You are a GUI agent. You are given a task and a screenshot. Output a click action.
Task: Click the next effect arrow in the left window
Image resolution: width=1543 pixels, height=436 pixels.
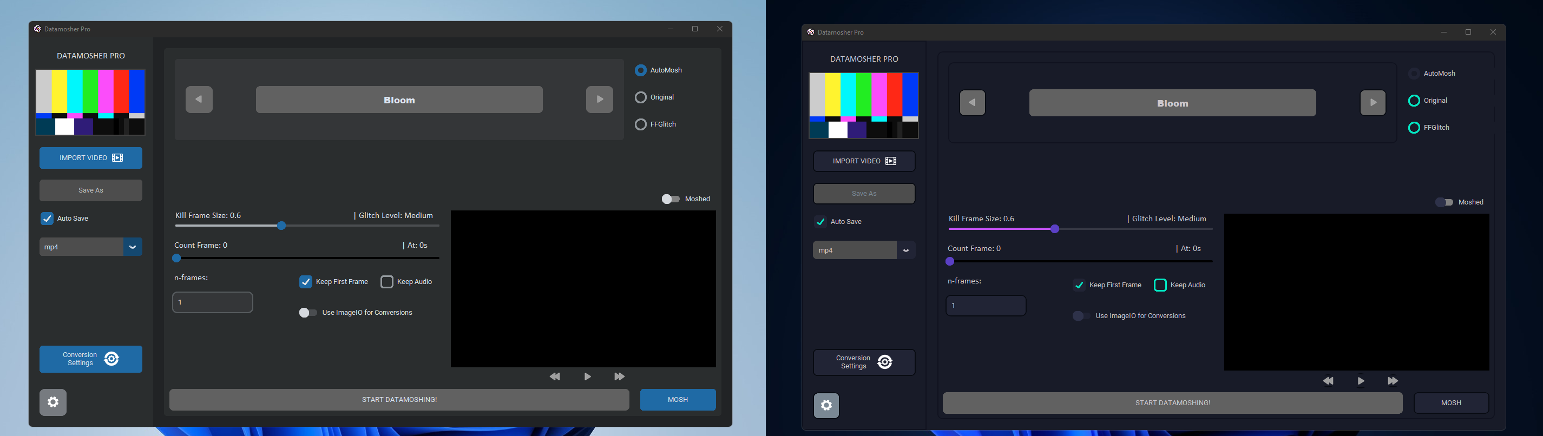(x=599, y=100)
